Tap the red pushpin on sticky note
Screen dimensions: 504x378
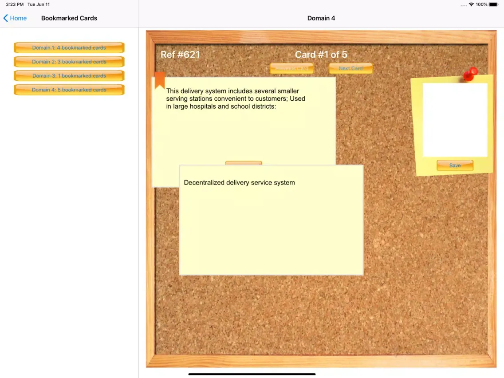(x=470, y=74)
